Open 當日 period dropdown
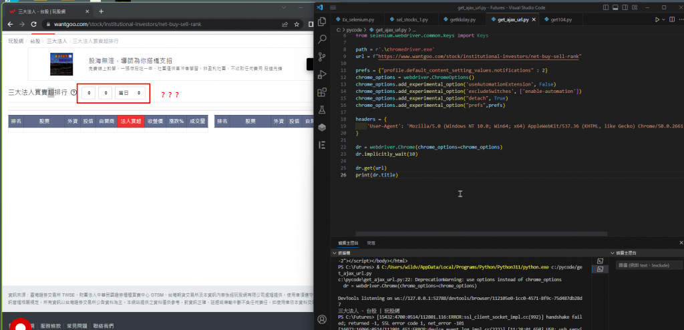684x330 pixels. (130, 93)
